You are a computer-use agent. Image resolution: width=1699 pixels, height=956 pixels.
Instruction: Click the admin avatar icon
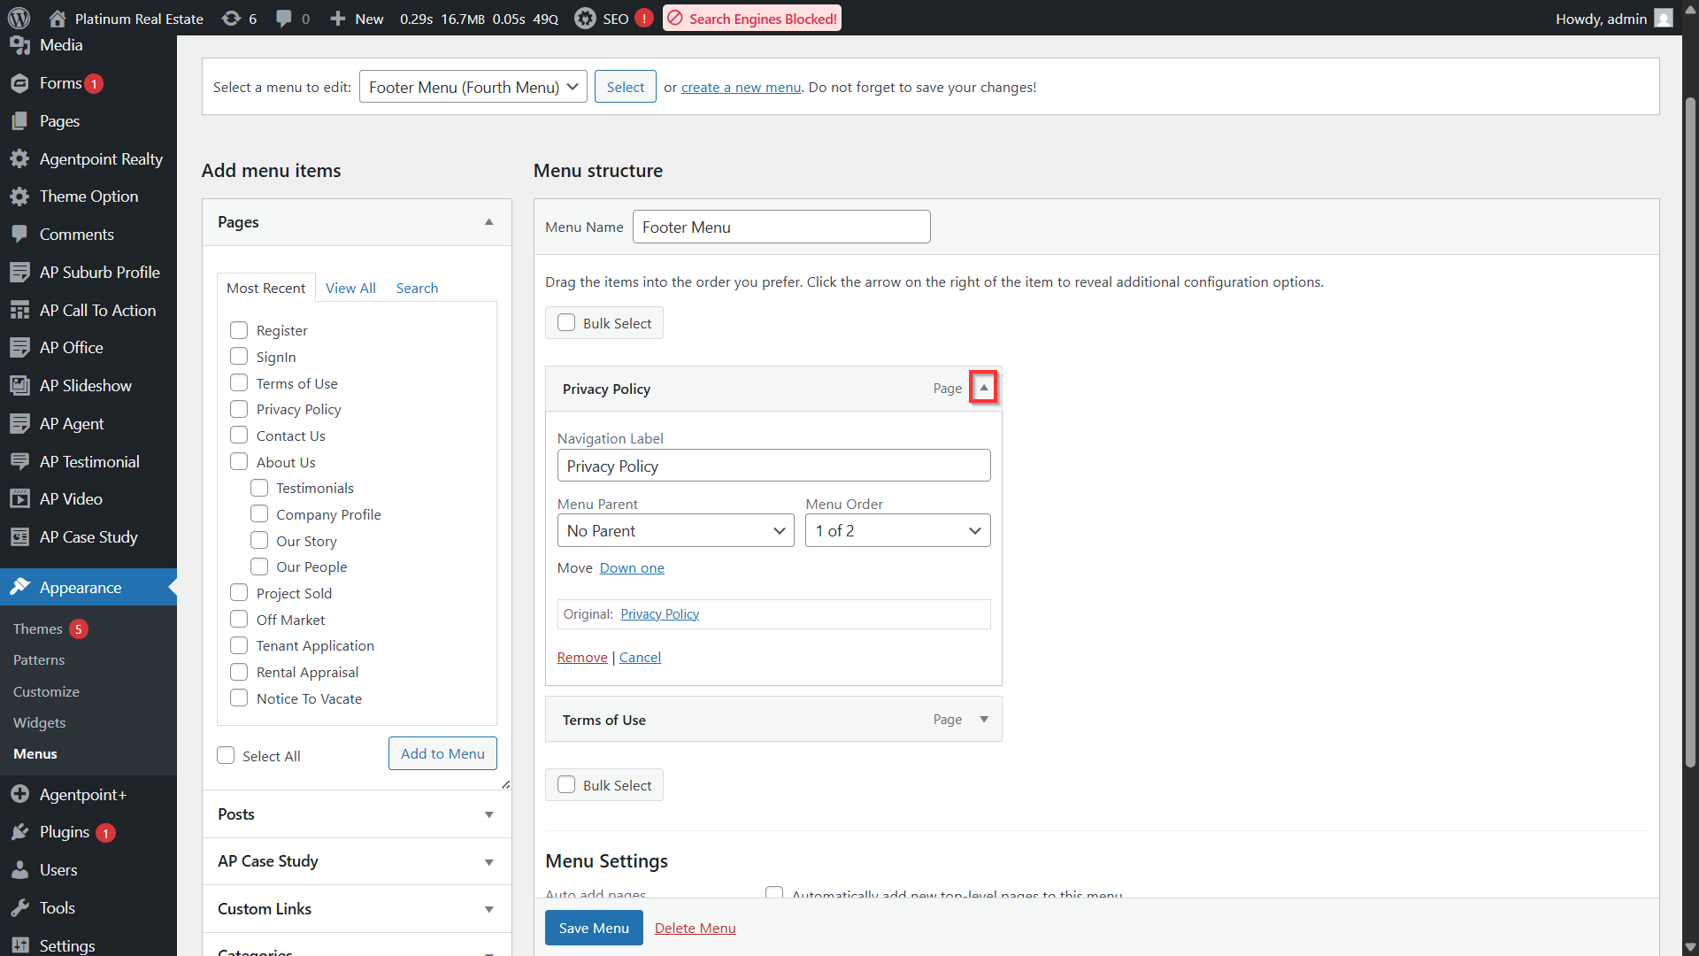click(1664, 18)
